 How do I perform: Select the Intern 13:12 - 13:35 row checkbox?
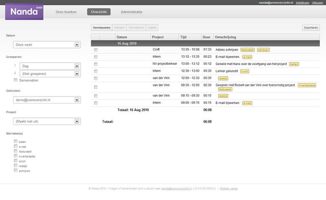click(96, 57)
